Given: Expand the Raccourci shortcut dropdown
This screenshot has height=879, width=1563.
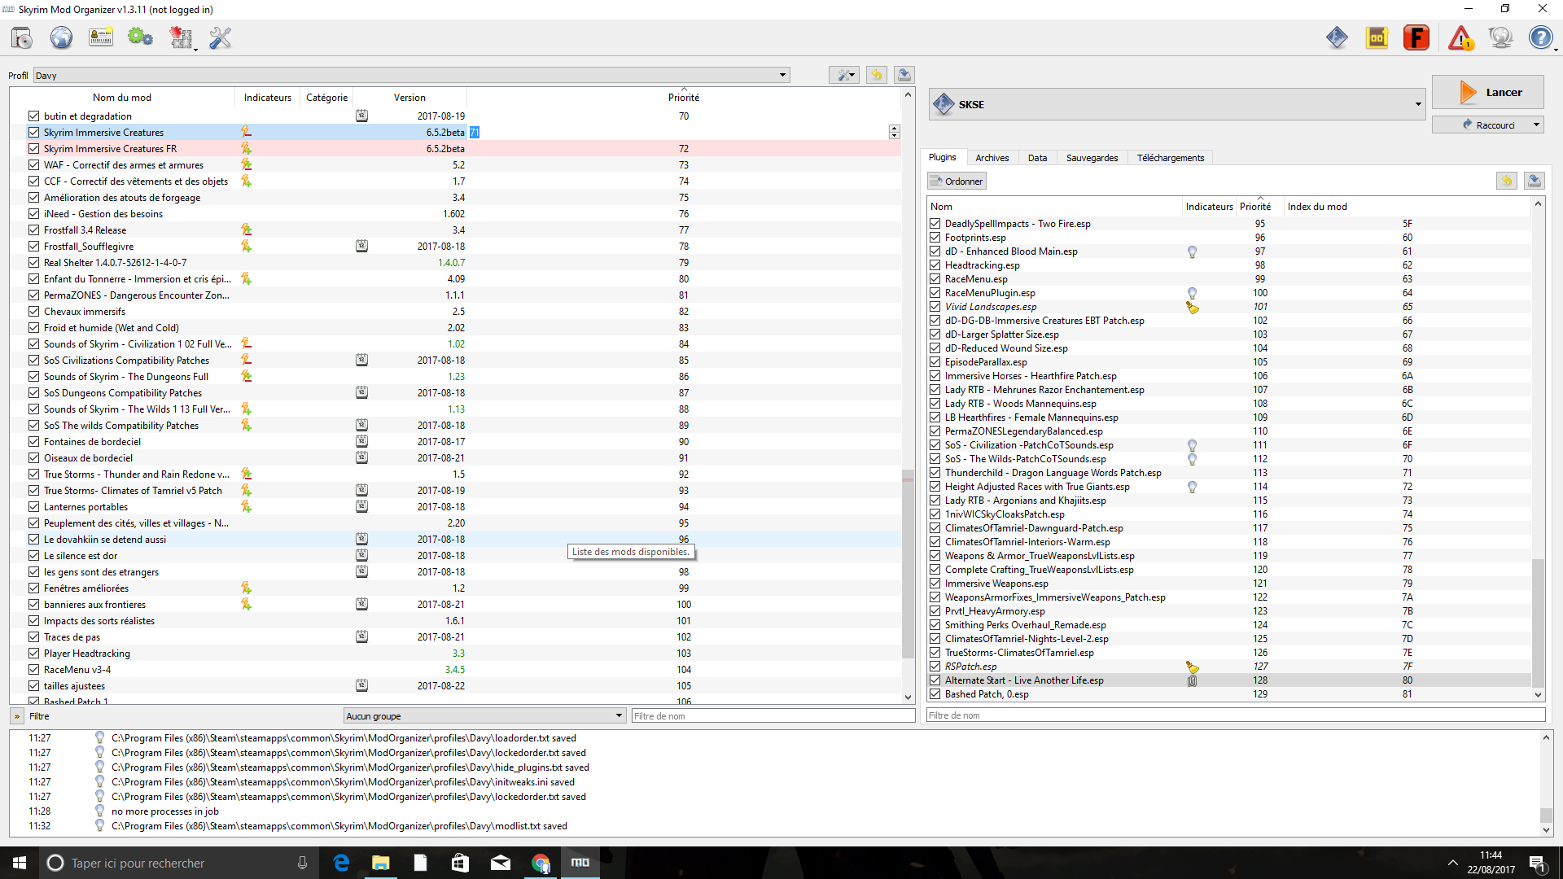Looking at the screenshot, I should pyautogui.click(x=1536, y=125).
